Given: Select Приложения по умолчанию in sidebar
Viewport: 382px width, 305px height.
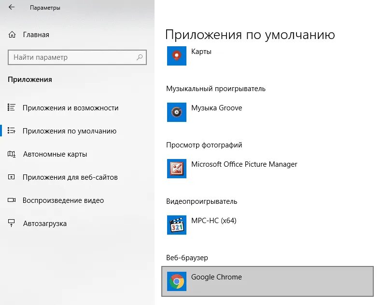Looking at the screenshot, I should click(70, 131).
